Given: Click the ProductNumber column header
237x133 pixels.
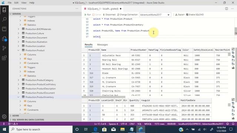Looking at the screenshot, I should pyautogui.click(x=138, y=50).
